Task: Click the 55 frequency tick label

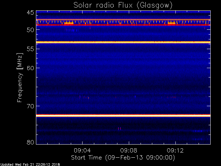Action: [30, 49]
